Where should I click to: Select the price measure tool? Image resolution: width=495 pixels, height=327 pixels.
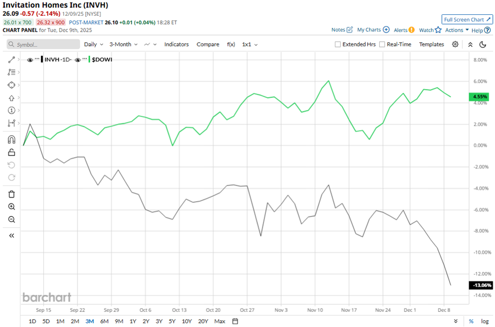[x=12, y=123]
